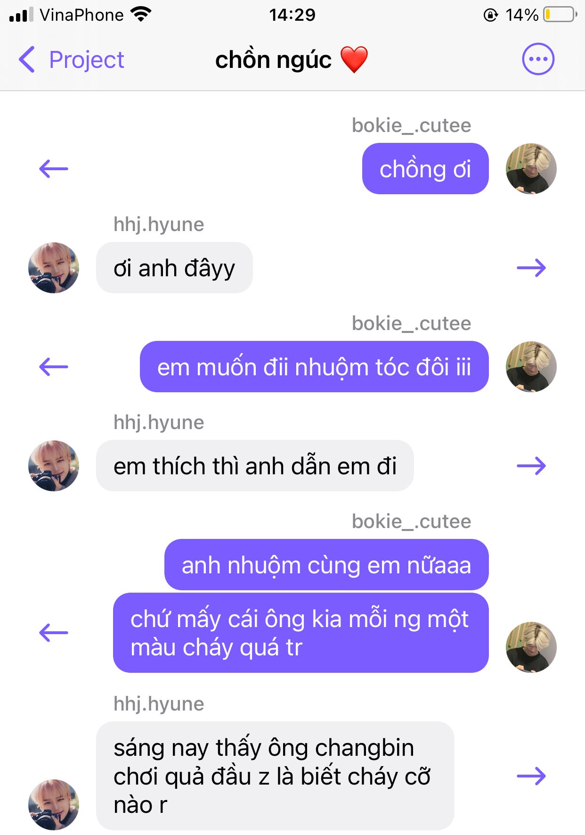The height and width of the screenshot is (835, 585).
Task: Tap the more options ellipsis icon
Action: click(538, 59)
